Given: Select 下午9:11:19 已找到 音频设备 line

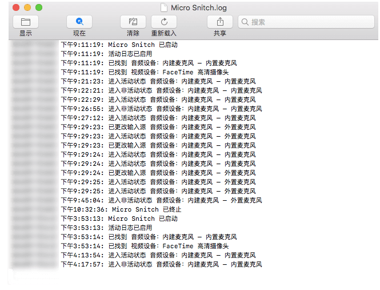Looking at the screenshot, I should click(x=149, y=63).
